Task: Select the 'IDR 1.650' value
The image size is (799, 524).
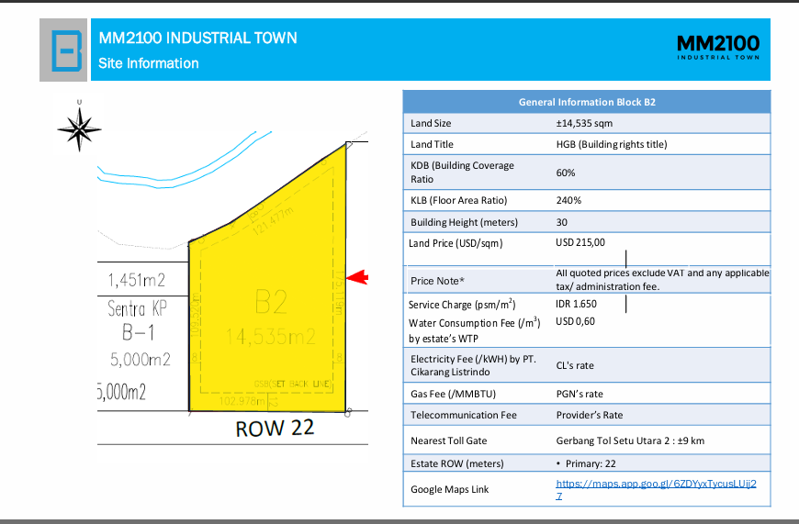Action: pyautogui.click(x=577, y=304)
